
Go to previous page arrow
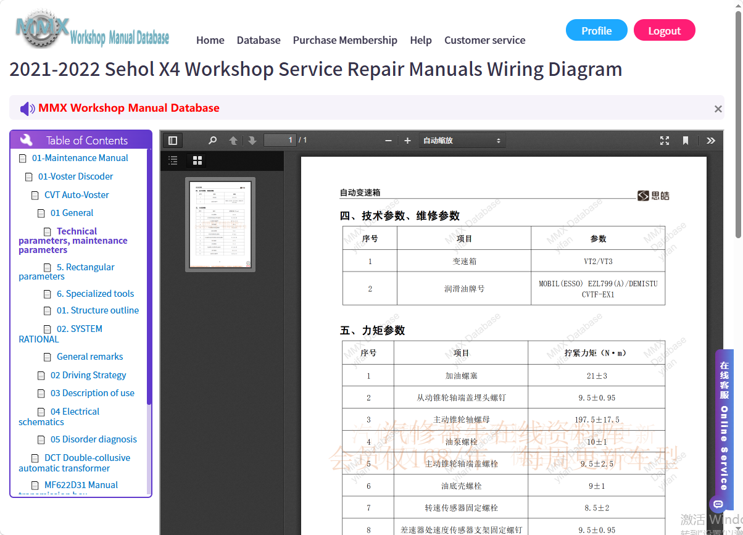pos(233,141)
